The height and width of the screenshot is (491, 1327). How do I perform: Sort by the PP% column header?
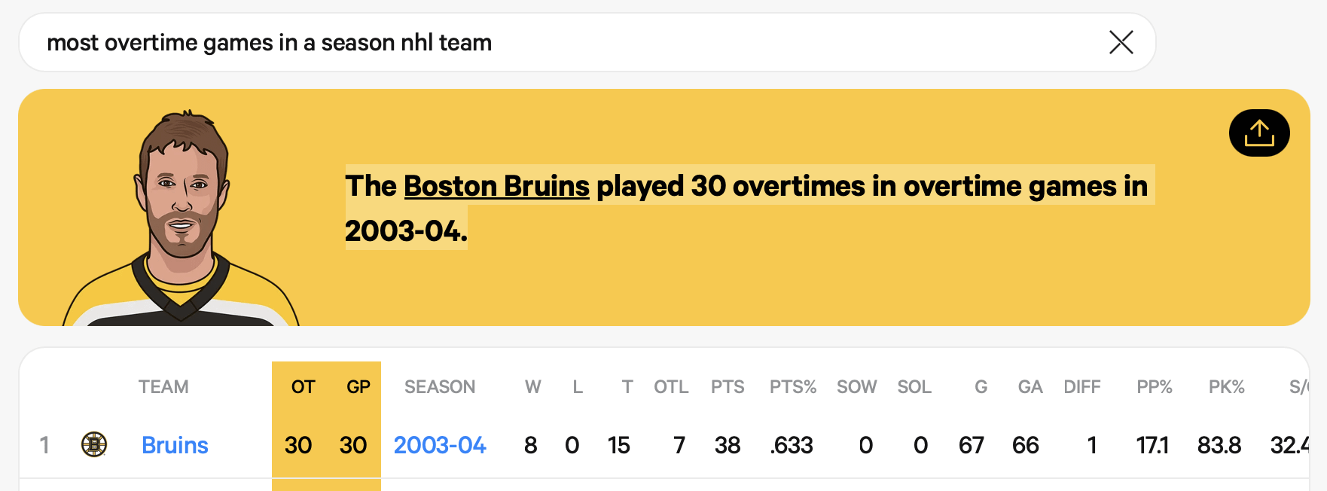point(1154,387)
